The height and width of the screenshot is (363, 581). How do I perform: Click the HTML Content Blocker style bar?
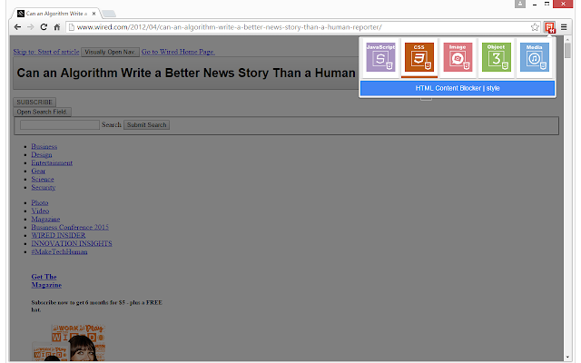[458, 88]
